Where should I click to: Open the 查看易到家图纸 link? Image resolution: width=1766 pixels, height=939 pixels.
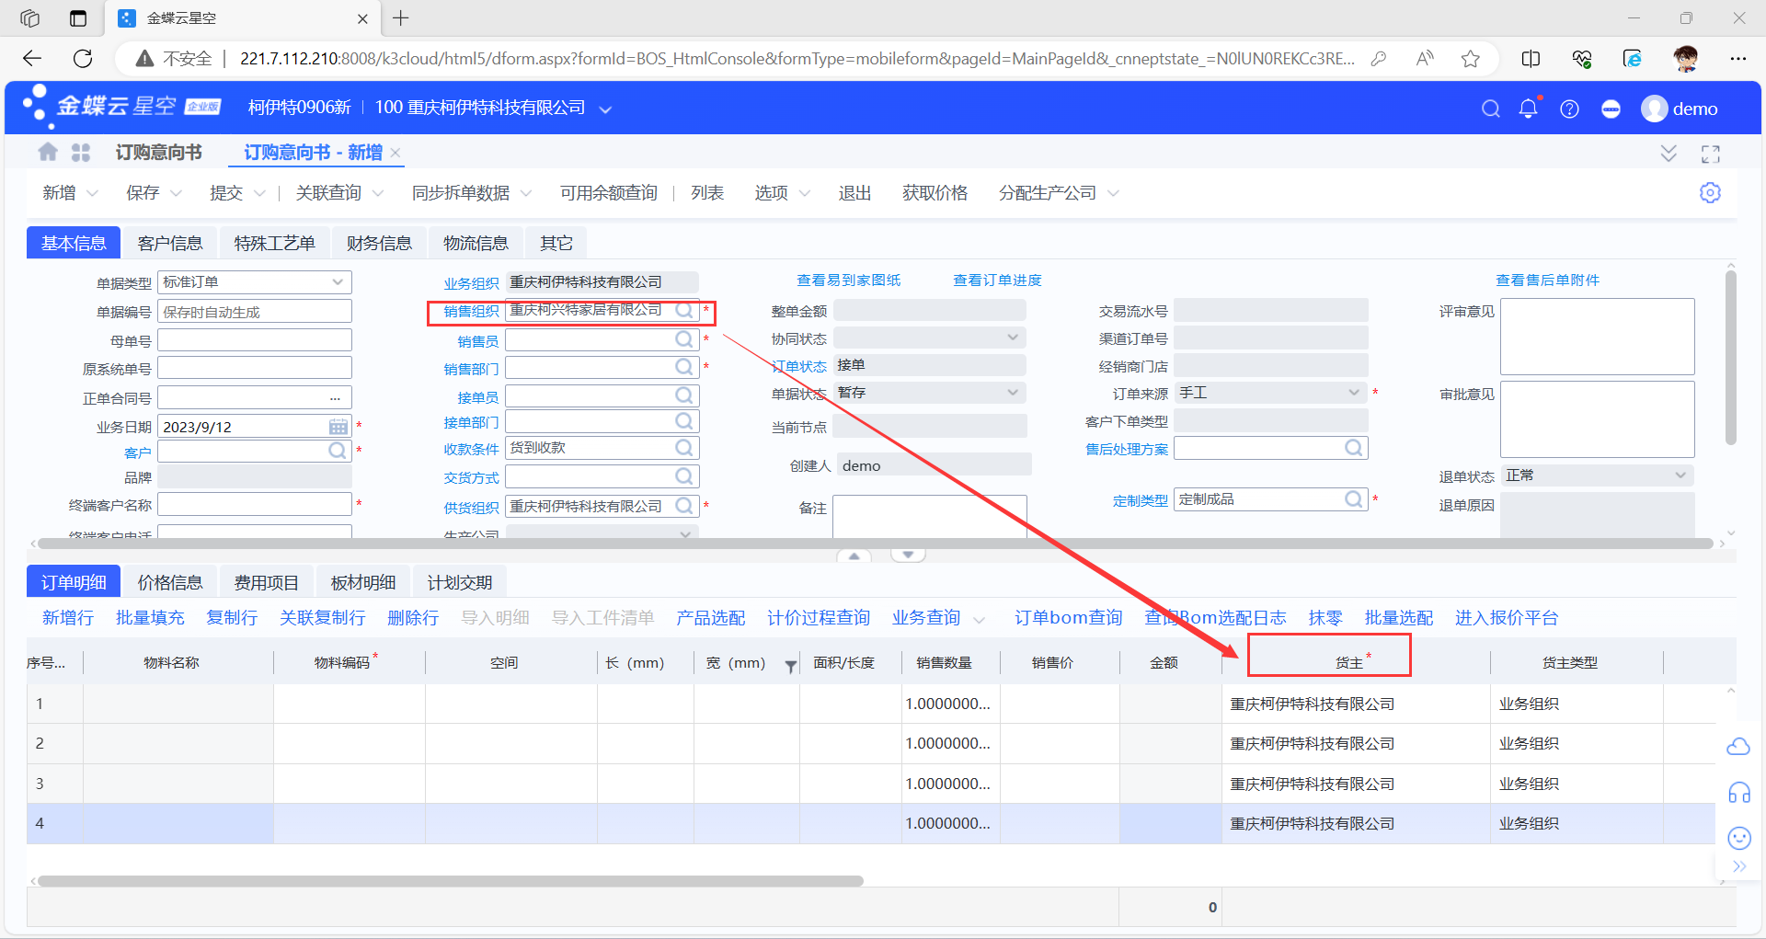tap(848, 281)
